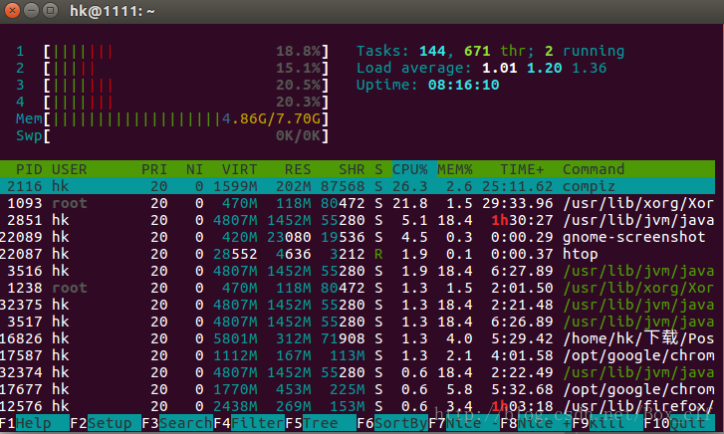Click the Tasks count line
The height and width of the screenshot is (434, 724).
coord(490,51)
